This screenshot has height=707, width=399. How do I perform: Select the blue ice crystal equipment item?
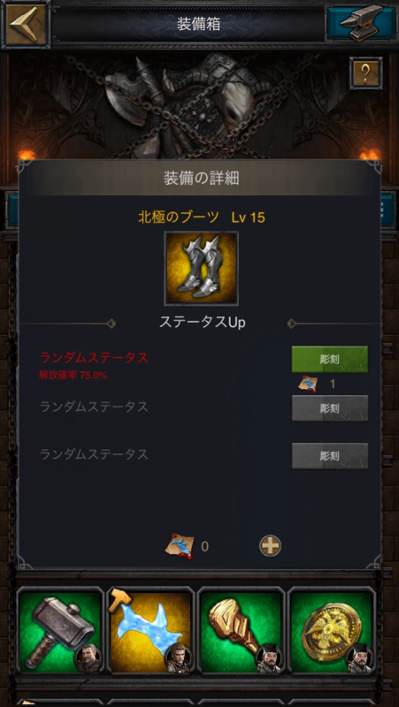tap(150, 630)
